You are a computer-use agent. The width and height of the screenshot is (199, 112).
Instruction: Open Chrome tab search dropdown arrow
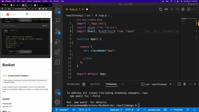[50, 5]
